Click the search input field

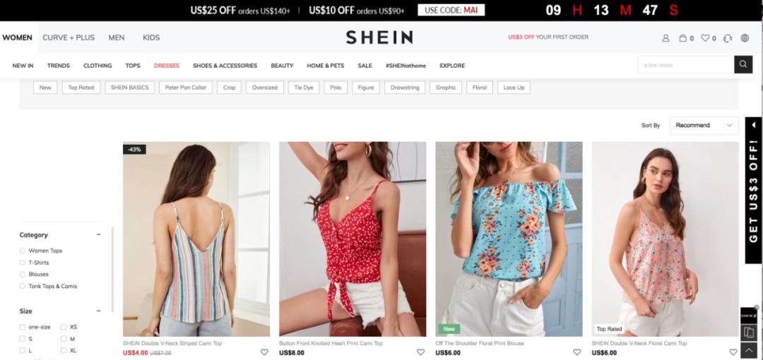(x=686, y=65)
